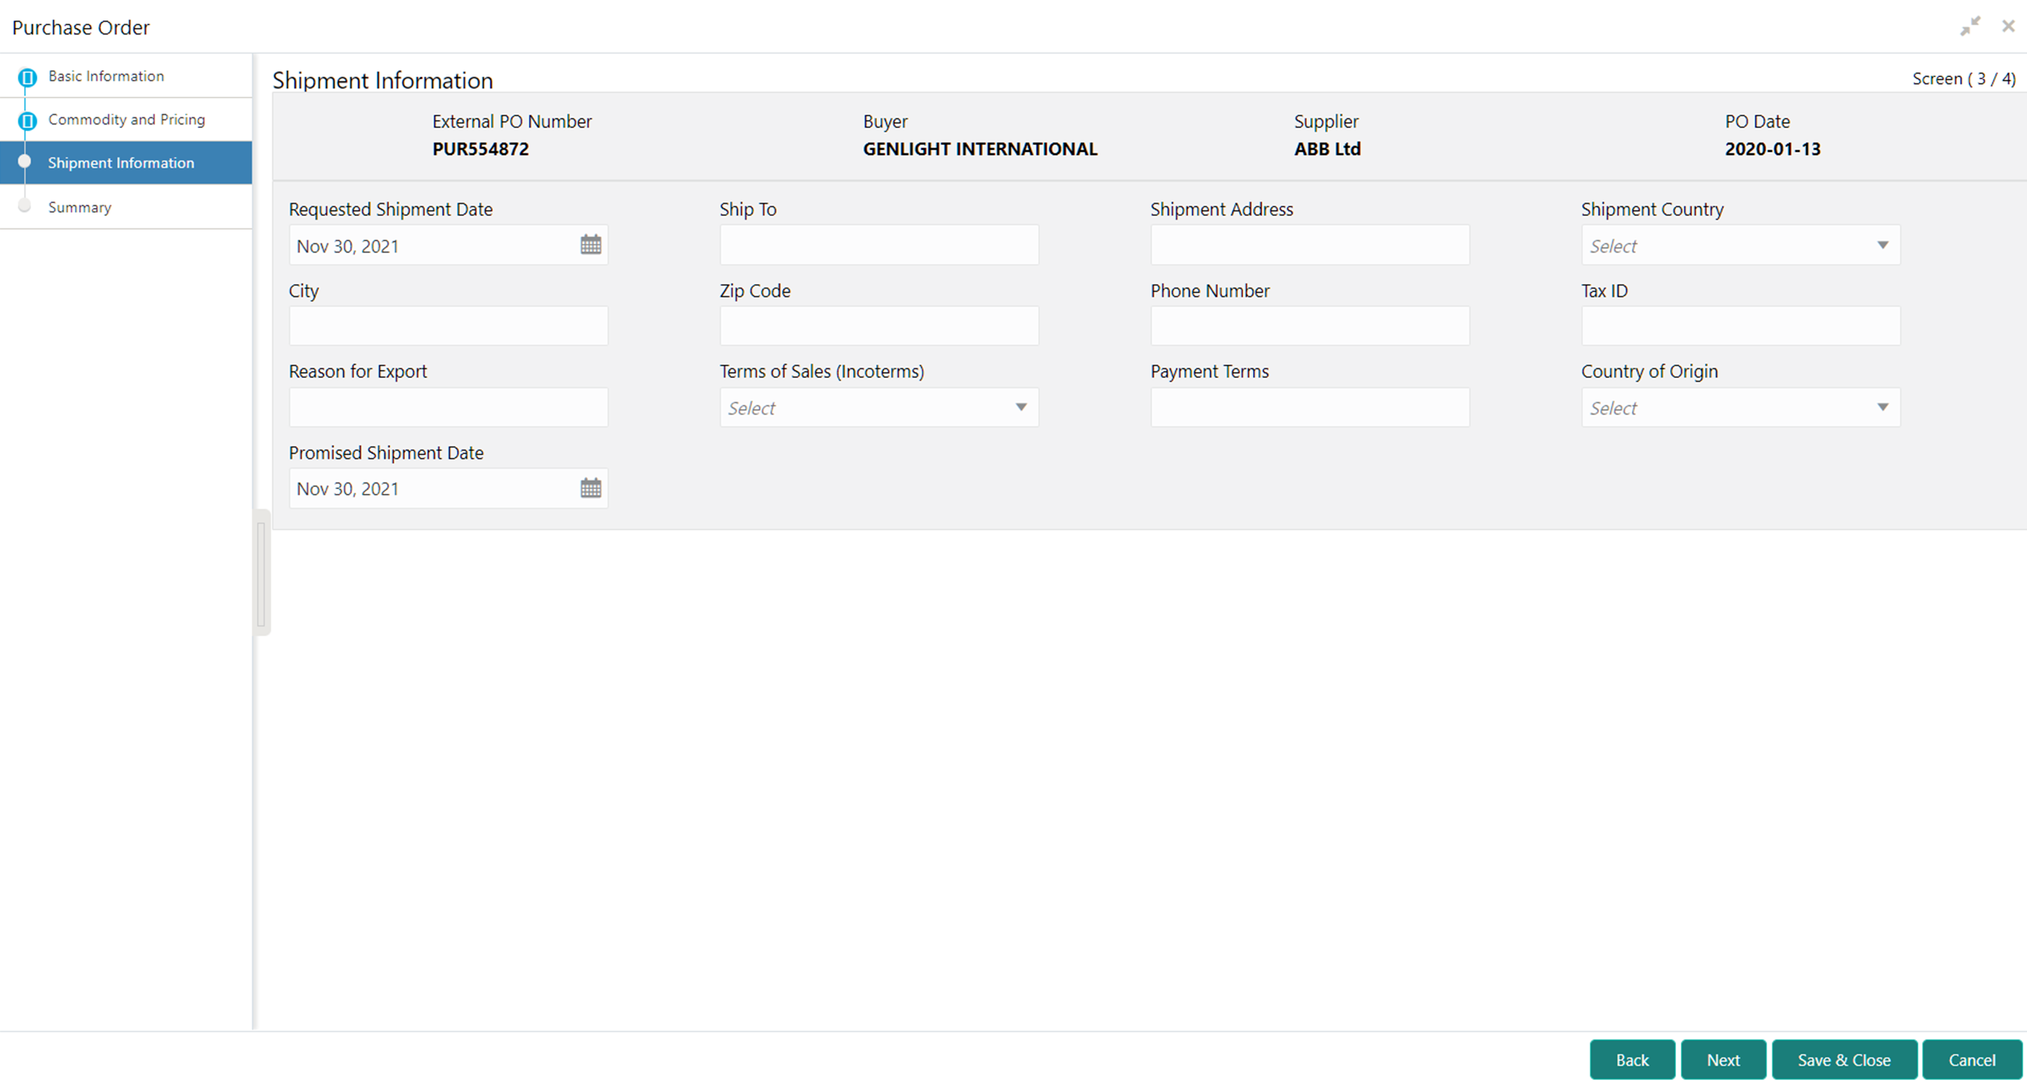2027x1084 pixels.
Task: Click the Summary step circle indicator
Action: [24, 206]
